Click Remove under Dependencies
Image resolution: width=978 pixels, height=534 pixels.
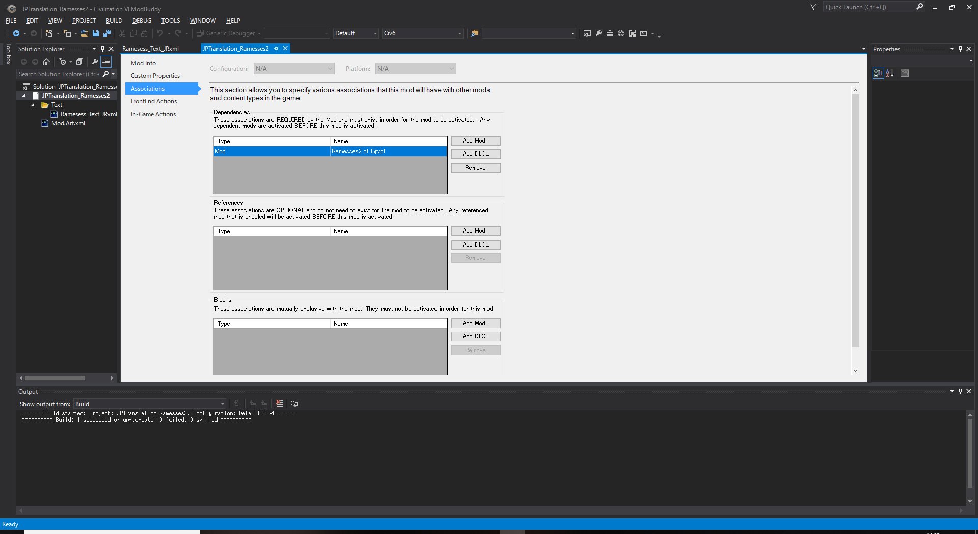[476, 168]
